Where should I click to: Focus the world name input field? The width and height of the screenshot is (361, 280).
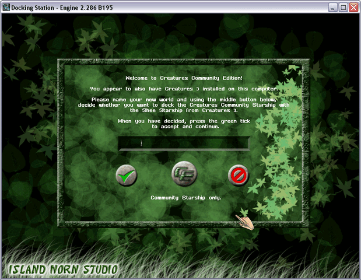(x=184, y=143)
